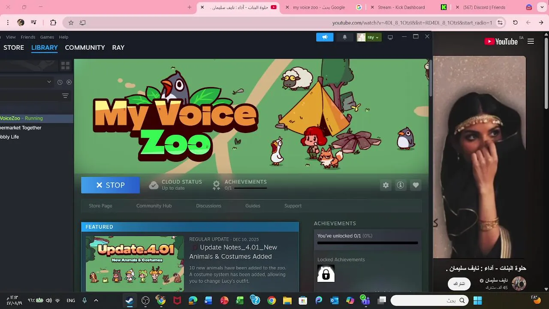Screen dimensions: 549x309
Task: Open site info tune icon in address bar
Action: coord(500,23)
